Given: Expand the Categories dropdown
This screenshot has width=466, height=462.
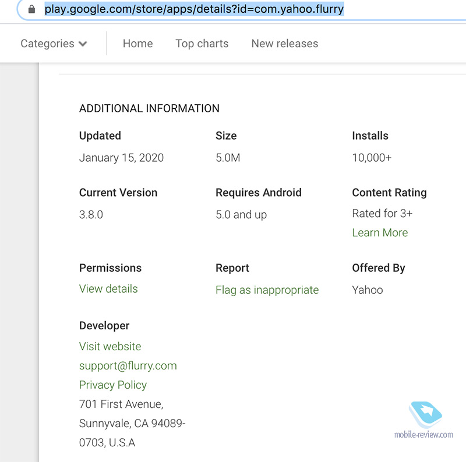Looking at the screenshot, I should pos(54,44).
